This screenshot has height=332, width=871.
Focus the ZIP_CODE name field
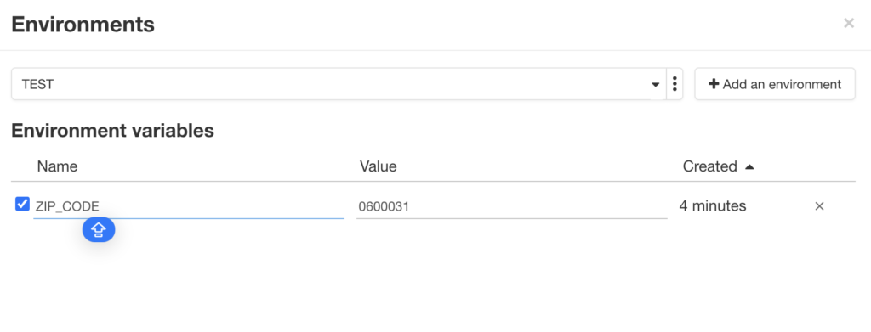point(188,206)
